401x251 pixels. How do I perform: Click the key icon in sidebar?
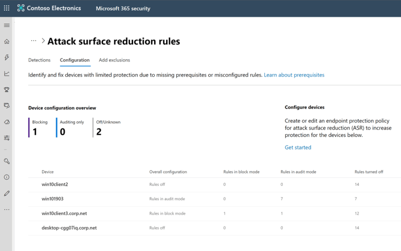tap(7, 161)
